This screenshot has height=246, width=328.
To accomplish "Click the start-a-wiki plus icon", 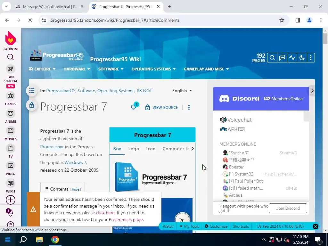I will (x=11, y=200).
